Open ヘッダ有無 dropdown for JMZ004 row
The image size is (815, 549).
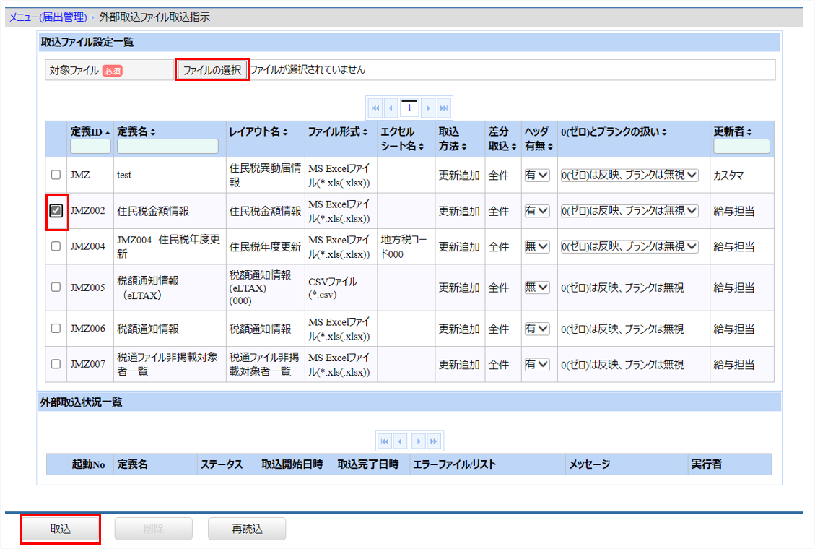537,246
